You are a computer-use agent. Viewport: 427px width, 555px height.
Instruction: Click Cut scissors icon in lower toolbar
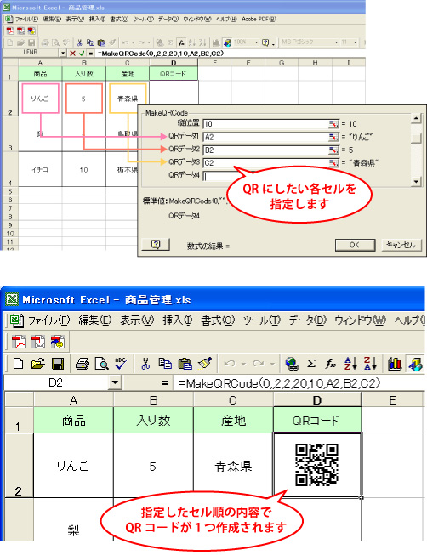click(x=145, y=364)
